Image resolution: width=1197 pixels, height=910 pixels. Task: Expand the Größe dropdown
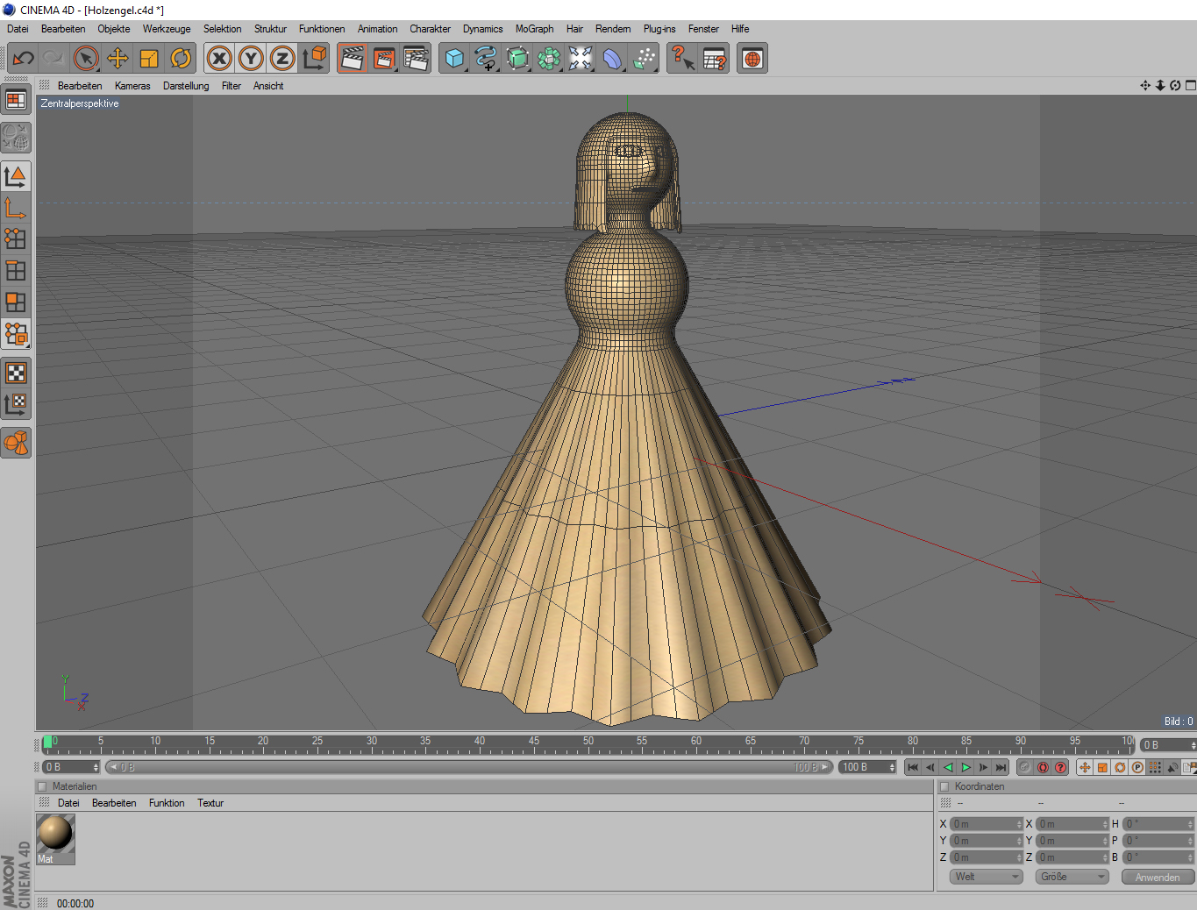(x=1072, y=877)
